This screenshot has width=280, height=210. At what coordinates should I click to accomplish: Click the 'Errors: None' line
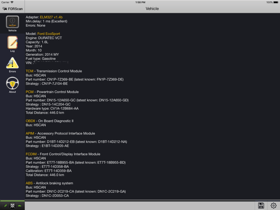(36, 25)
